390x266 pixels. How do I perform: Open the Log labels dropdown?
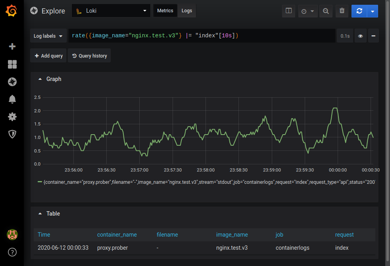tap(48, 36)
